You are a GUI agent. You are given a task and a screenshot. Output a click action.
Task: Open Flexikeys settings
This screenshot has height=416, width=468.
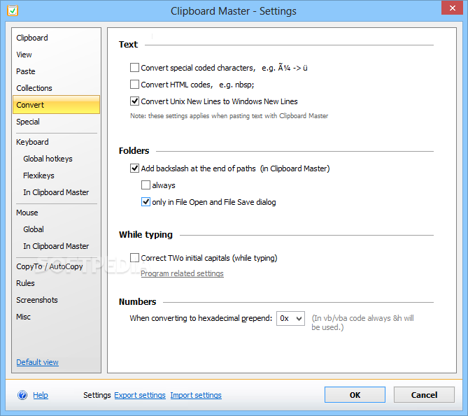point(38,175)
